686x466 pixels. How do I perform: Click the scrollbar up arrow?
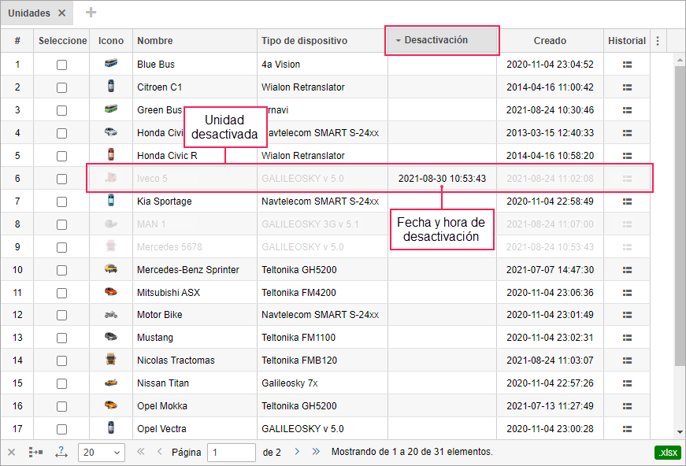point(680,60)
